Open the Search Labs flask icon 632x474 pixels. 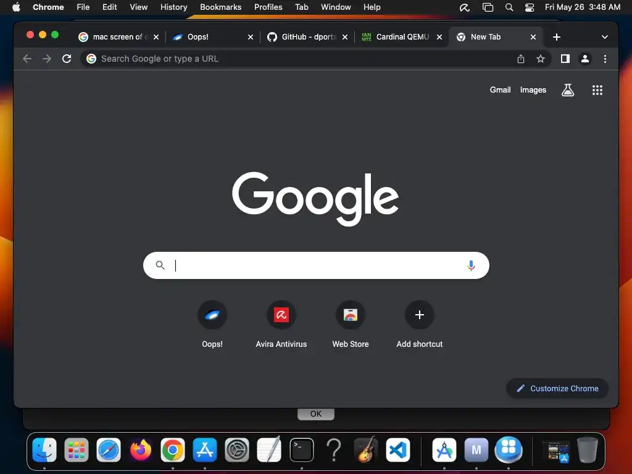click(x=568, y=90)
